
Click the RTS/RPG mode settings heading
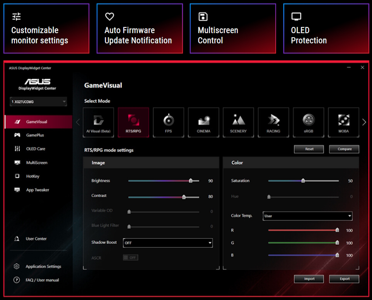(x=109, y=150)
